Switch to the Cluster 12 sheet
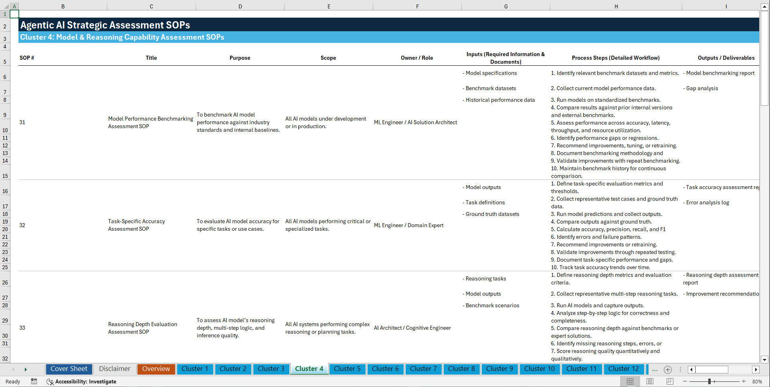This screenshot has width=770, height=387. pyautogui.click(x=624, y=369)
